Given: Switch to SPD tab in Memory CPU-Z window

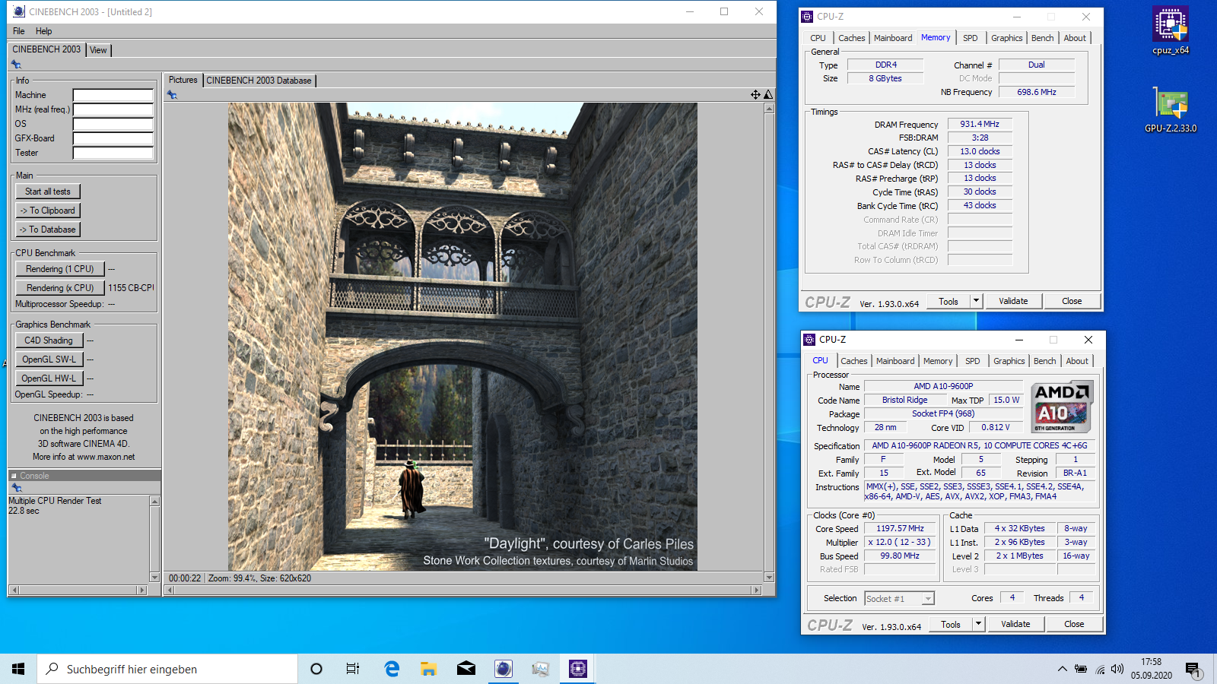Looking at the screenshot, I should click(x=971, y=38).
